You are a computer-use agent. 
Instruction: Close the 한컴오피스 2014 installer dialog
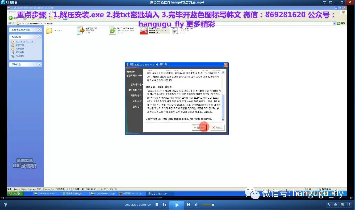[226, 64]
